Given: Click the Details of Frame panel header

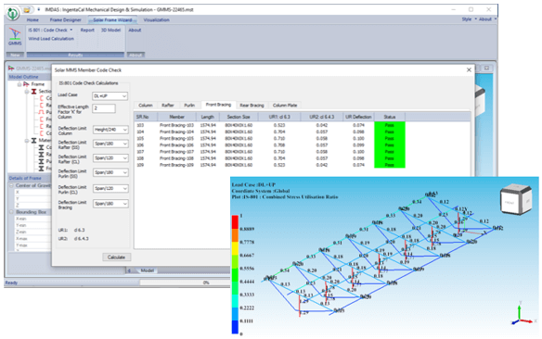Looking at the screenshot, I should click(x=30, y=178).
